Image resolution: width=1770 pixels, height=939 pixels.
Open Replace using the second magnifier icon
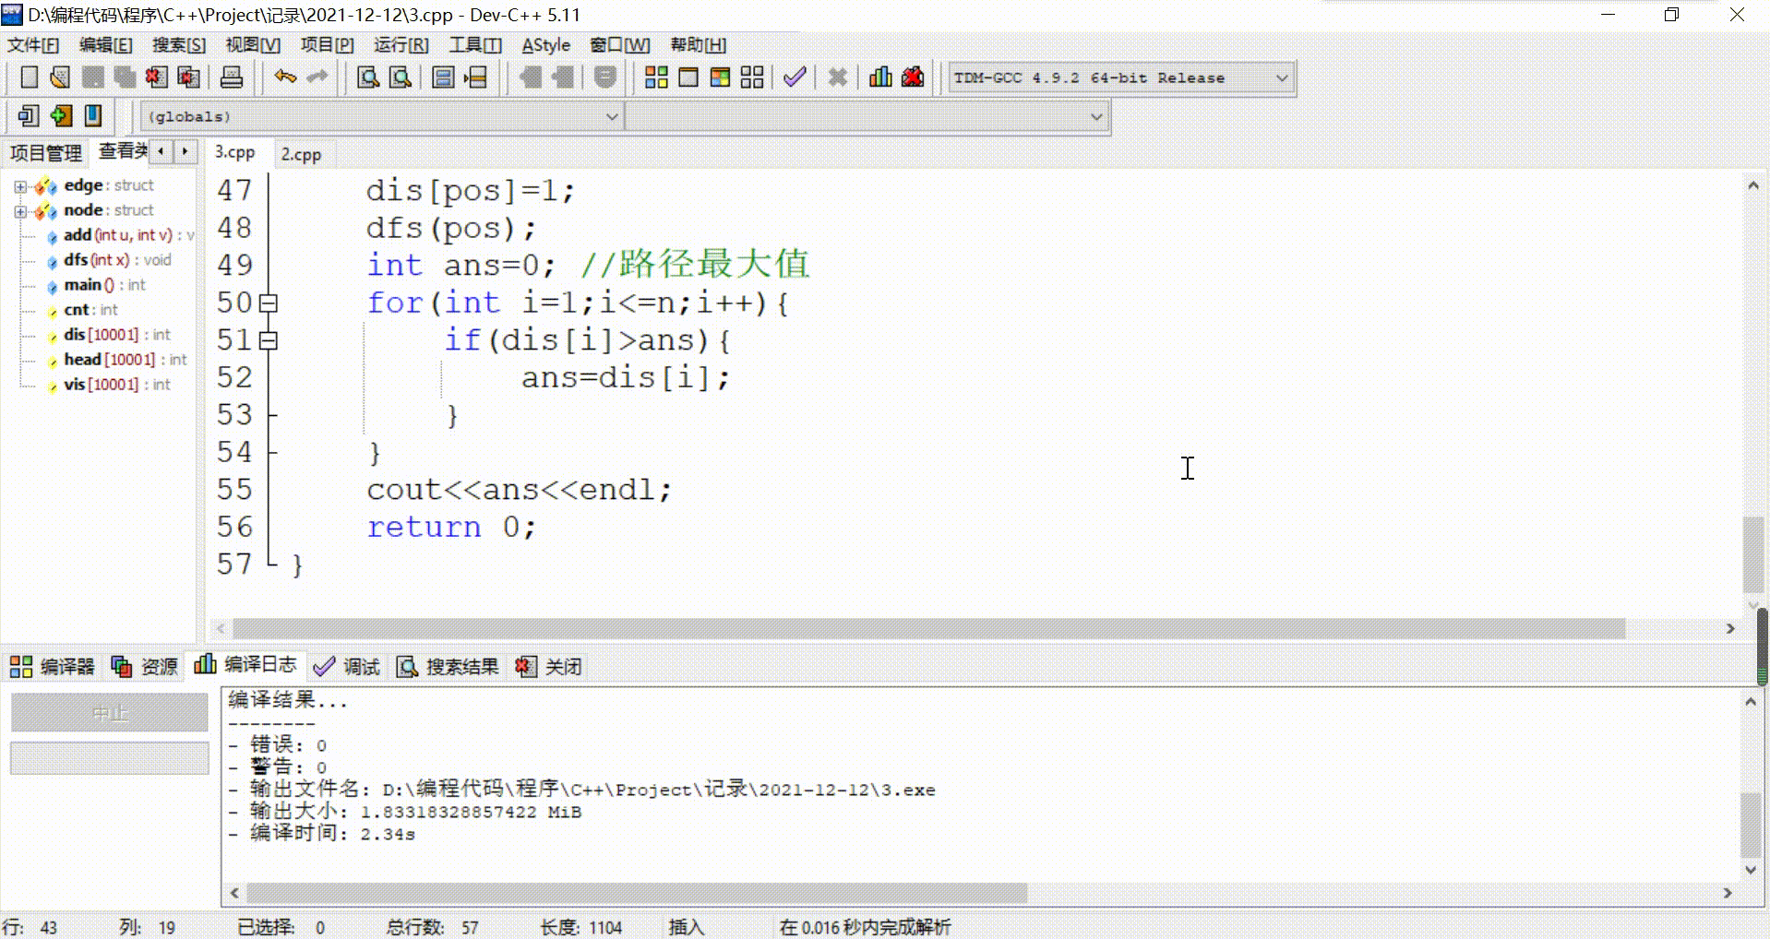click(400, 77)
